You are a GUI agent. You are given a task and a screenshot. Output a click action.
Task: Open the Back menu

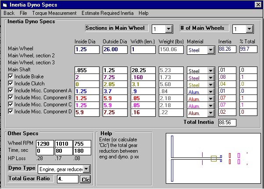(x=9, y=13)
